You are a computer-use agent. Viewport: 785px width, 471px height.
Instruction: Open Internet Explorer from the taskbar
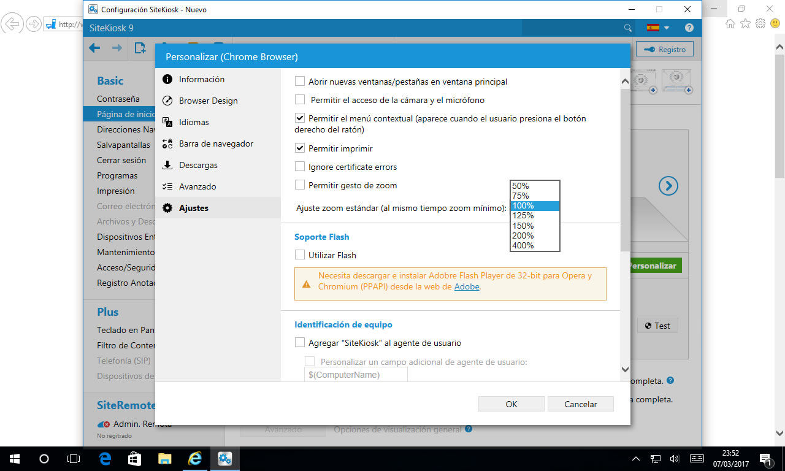(195, 458)
